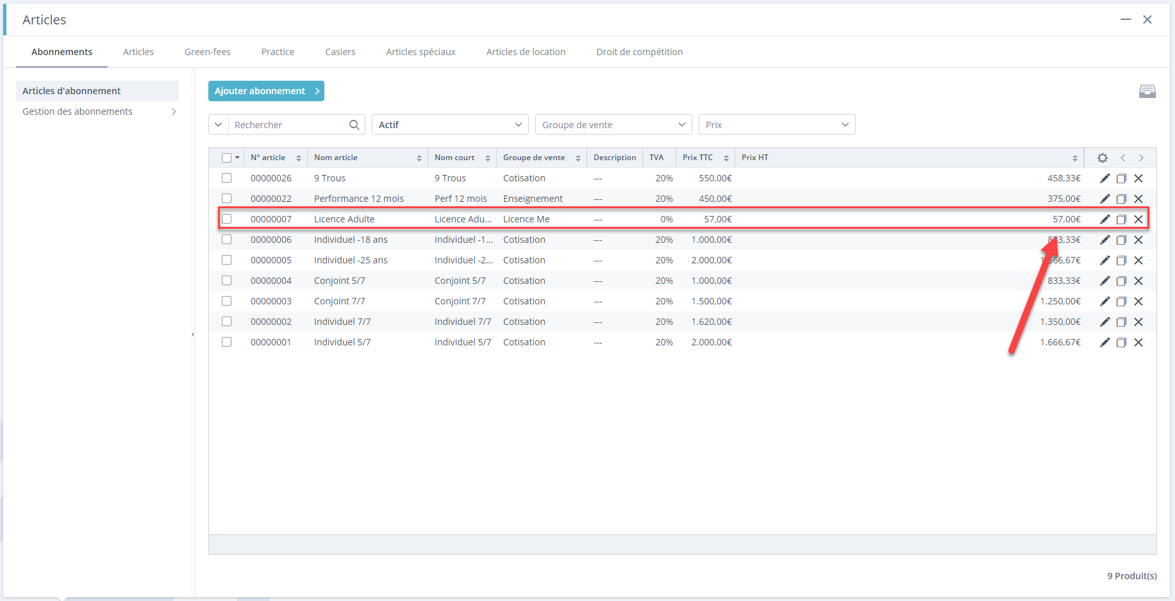
Task: Select Articles d'abonnement in sidebar
Action: (97, 91)
